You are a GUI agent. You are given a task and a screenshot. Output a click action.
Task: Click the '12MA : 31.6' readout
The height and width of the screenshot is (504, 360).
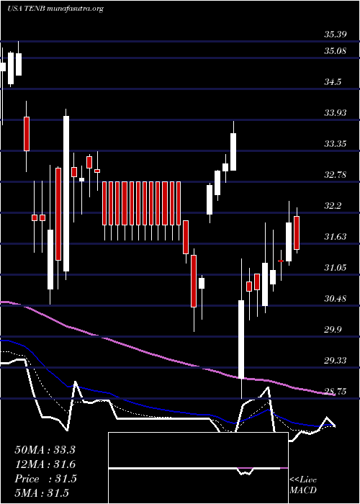coord(45,464)
